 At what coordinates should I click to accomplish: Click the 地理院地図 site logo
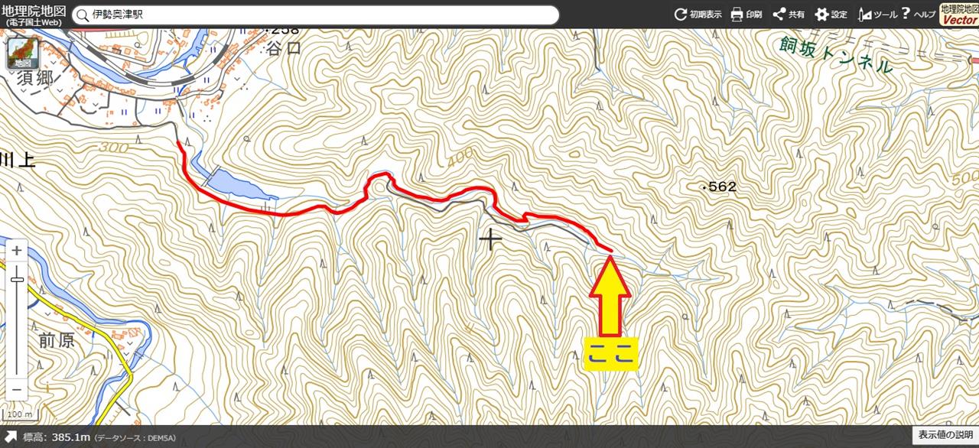(32, 14)
